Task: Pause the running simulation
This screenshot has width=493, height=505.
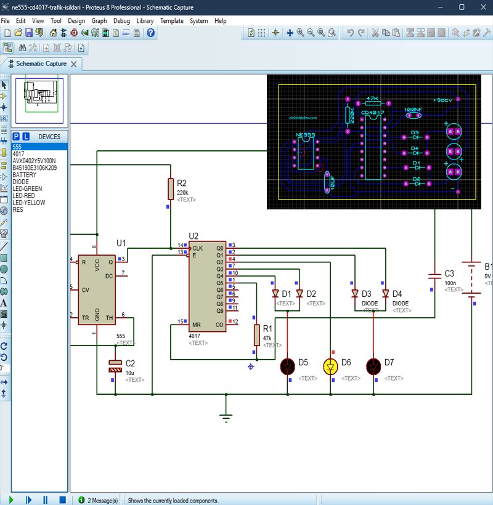Action: pos(45,500)
